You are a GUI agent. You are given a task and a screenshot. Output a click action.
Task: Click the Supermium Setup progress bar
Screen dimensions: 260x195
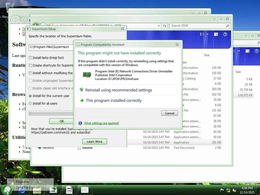click(51, 113)
